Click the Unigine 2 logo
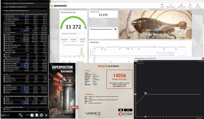 [93, 114]
